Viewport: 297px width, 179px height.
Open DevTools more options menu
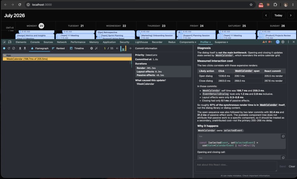coord(288,42)
